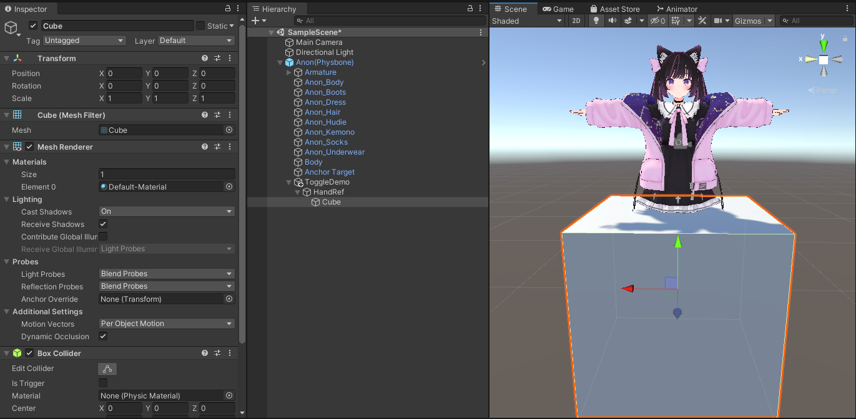Click the Create plus button in Hierarchy
The width and height of the screenshot is (856, 419).
coord(255,21)
